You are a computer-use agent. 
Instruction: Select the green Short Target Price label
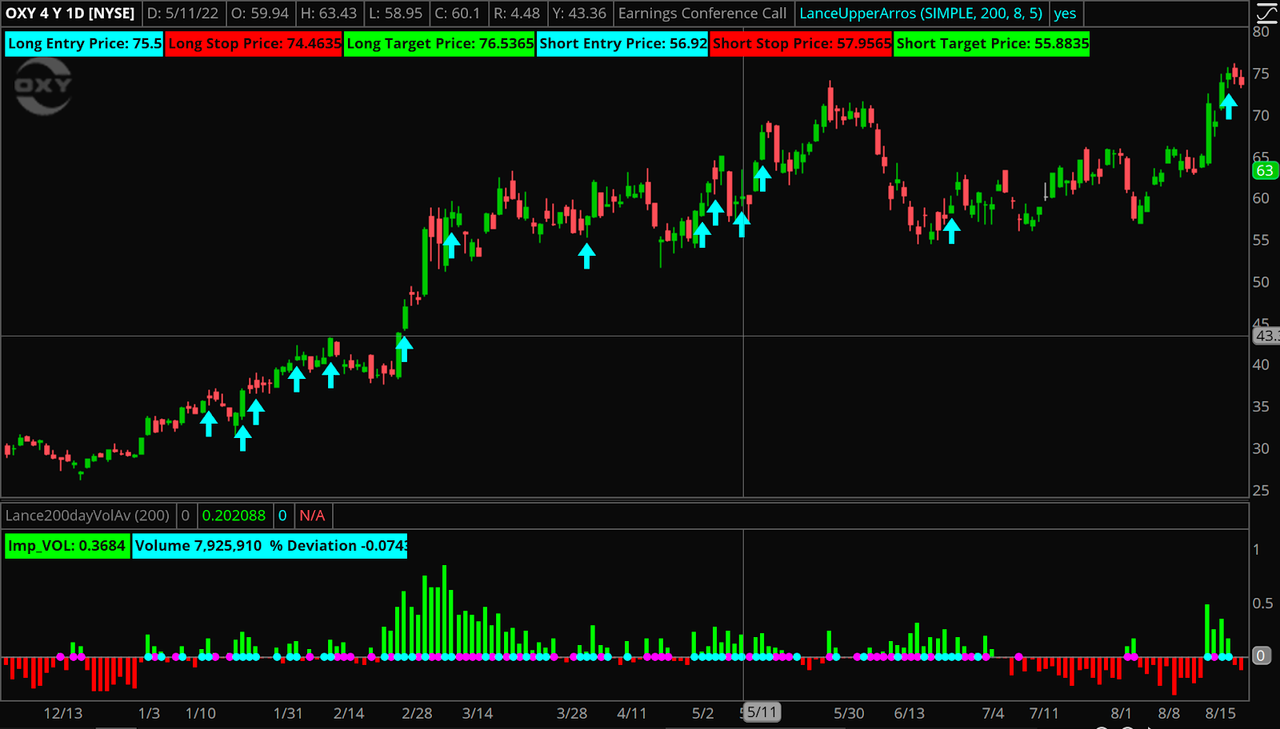point(992,43)
